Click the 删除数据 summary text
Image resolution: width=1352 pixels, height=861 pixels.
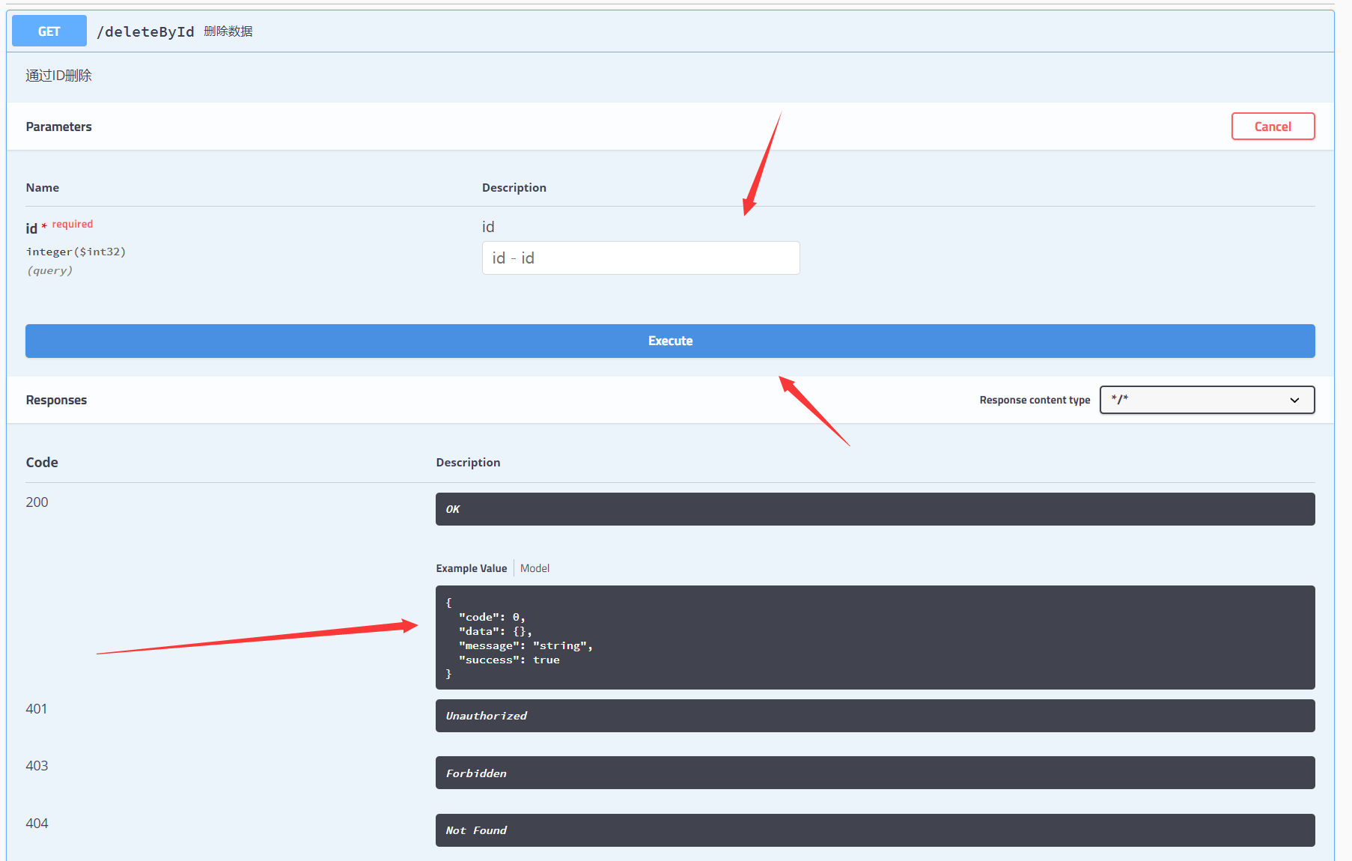point(228,31)
